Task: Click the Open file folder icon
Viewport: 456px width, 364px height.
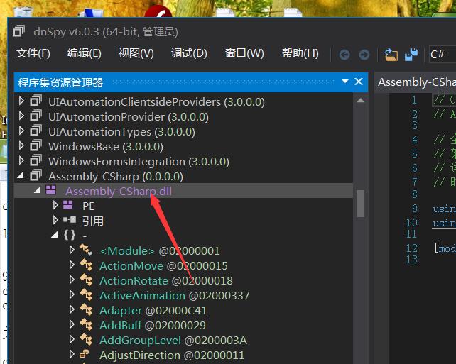Action: (391, 55)
